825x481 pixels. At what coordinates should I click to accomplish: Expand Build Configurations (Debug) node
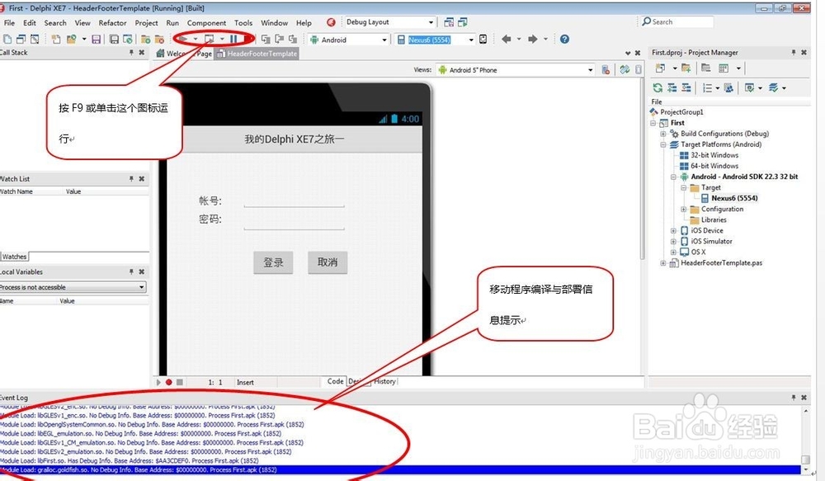pyautogui.click(x=663, y=134)
